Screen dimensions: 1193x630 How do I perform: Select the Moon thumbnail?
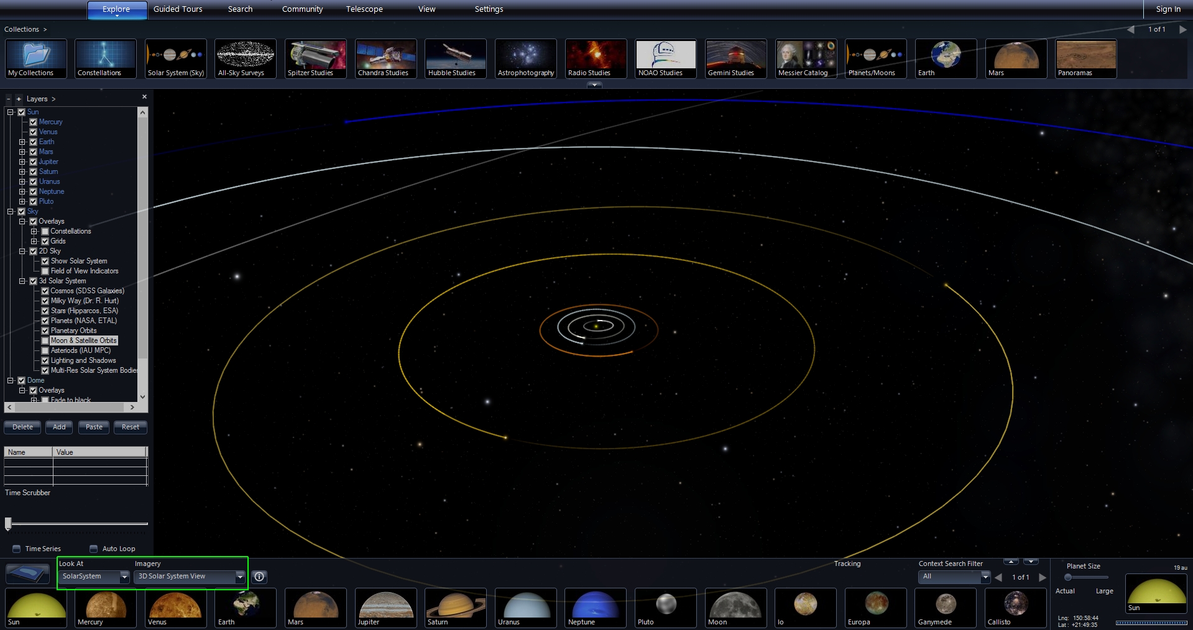(x=736, y=608)
